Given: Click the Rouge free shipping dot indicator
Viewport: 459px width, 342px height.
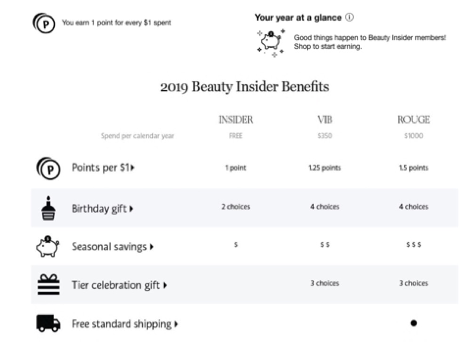Looking at the screenshot, I should coord(414,323).
